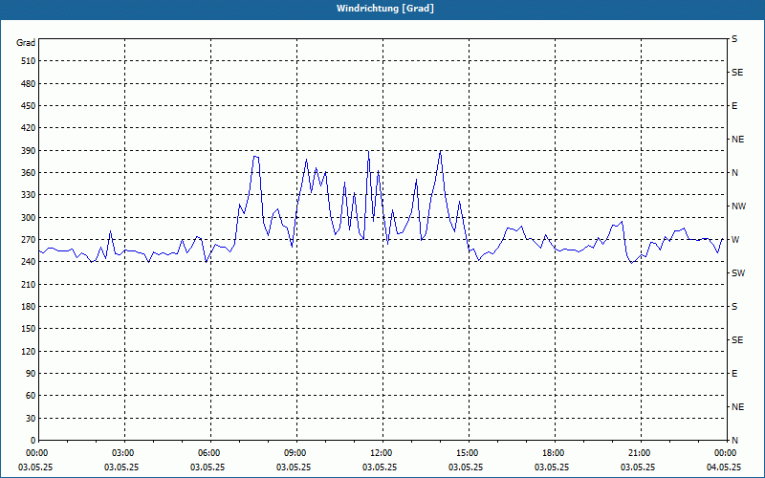Click the 03.05.25 date under 12:00
This screenshot has height=478, width=765.
[379, 467]
